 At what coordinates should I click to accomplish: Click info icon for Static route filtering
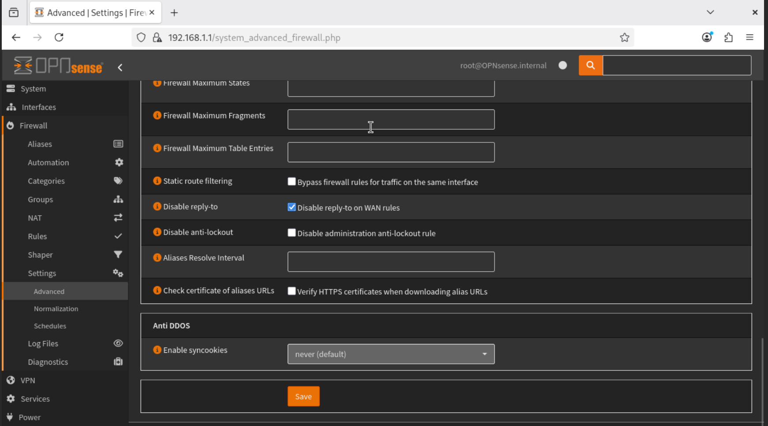point(157,181)
